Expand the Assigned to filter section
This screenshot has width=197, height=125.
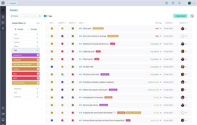(26, 89)
